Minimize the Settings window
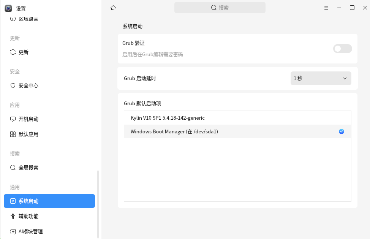The width and height of the screenshot is (370, 239). pyautogui.click(x=339, y=8)
